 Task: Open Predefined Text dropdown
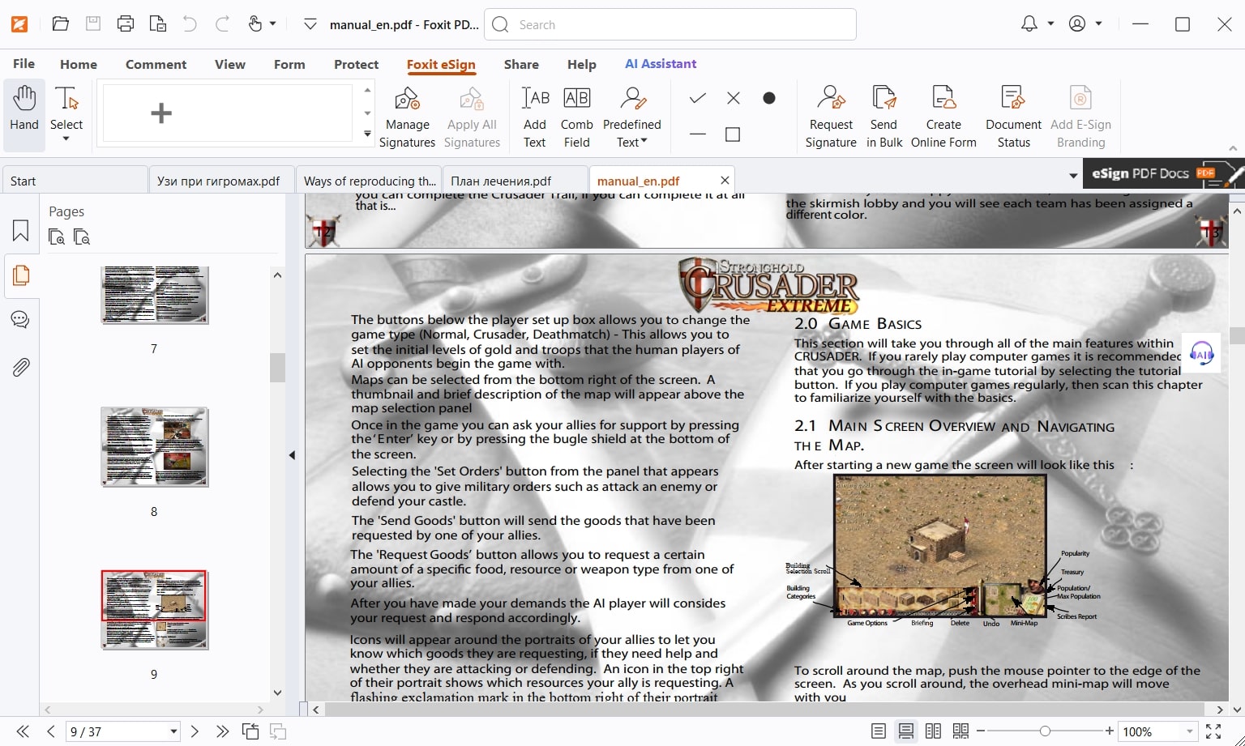pyautogui.click(x=632, y=118)
